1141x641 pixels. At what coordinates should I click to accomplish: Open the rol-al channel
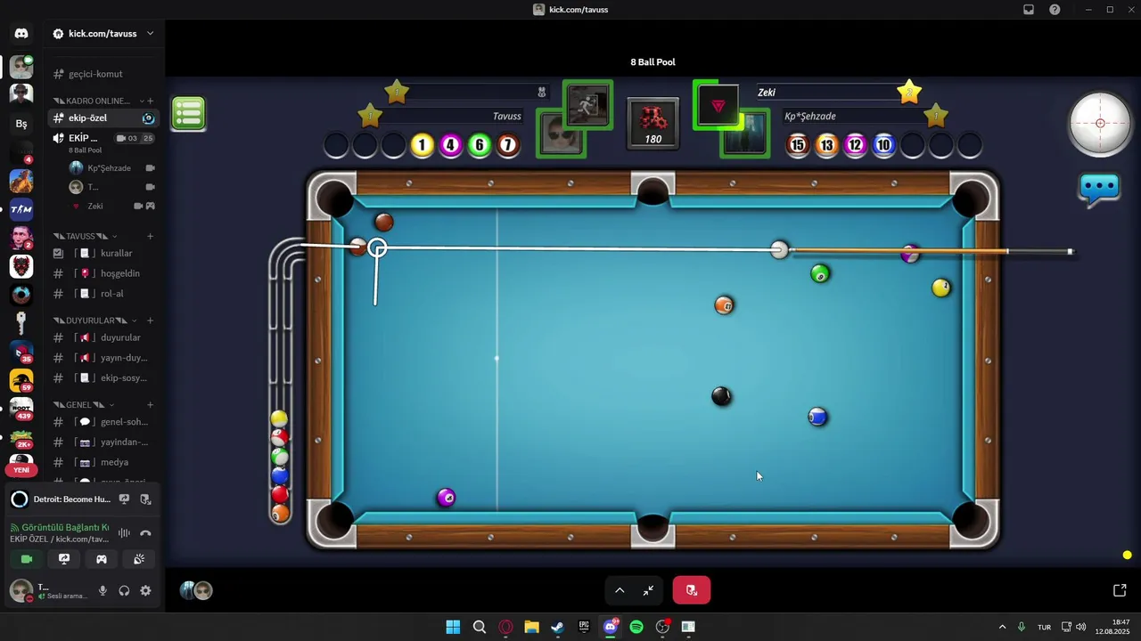[x=104, y=294]
